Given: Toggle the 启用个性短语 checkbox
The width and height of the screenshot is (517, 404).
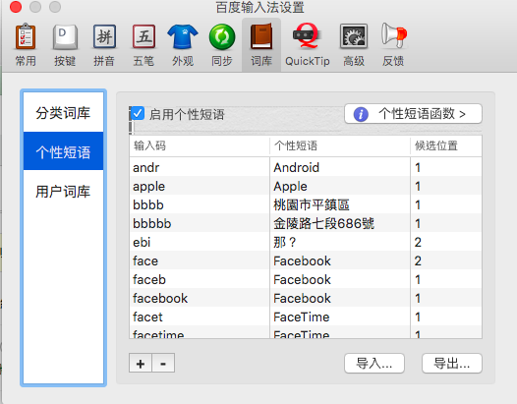Looking at the screenshot, I should pos(138,114).
